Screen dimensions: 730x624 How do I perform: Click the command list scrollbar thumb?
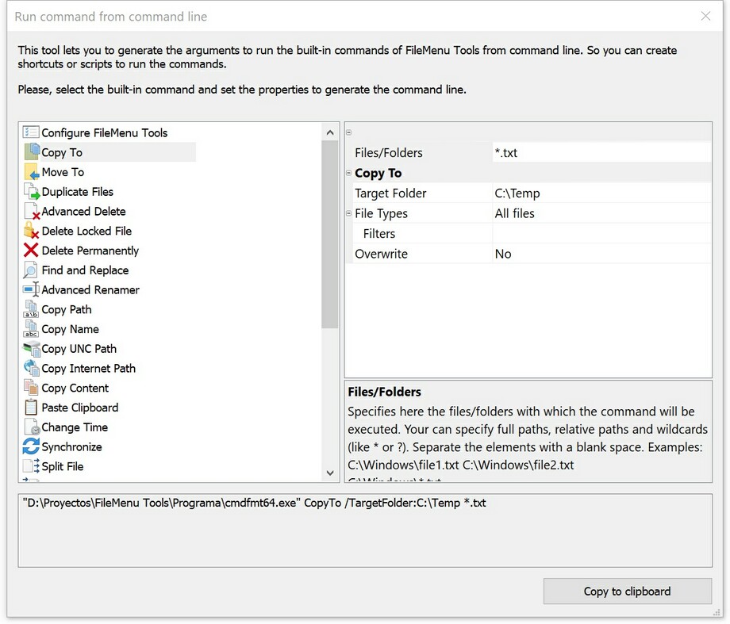click(x=330, y=235)
